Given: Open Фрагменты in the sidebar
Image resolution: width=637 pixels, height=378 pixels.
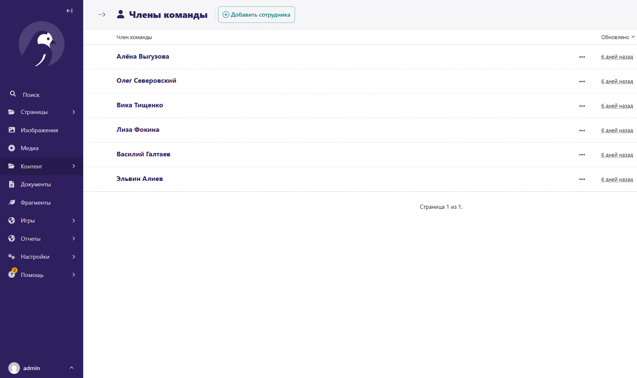Looking at the screenshot, I should pos(42,203).
